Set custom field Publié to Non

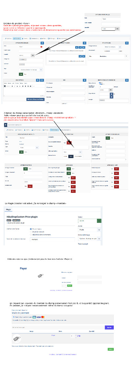(26, 152)
